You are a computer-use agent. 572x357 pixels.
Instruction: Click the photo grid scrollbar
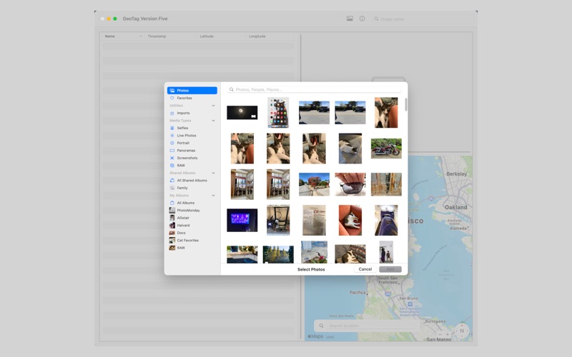[406, 104]
